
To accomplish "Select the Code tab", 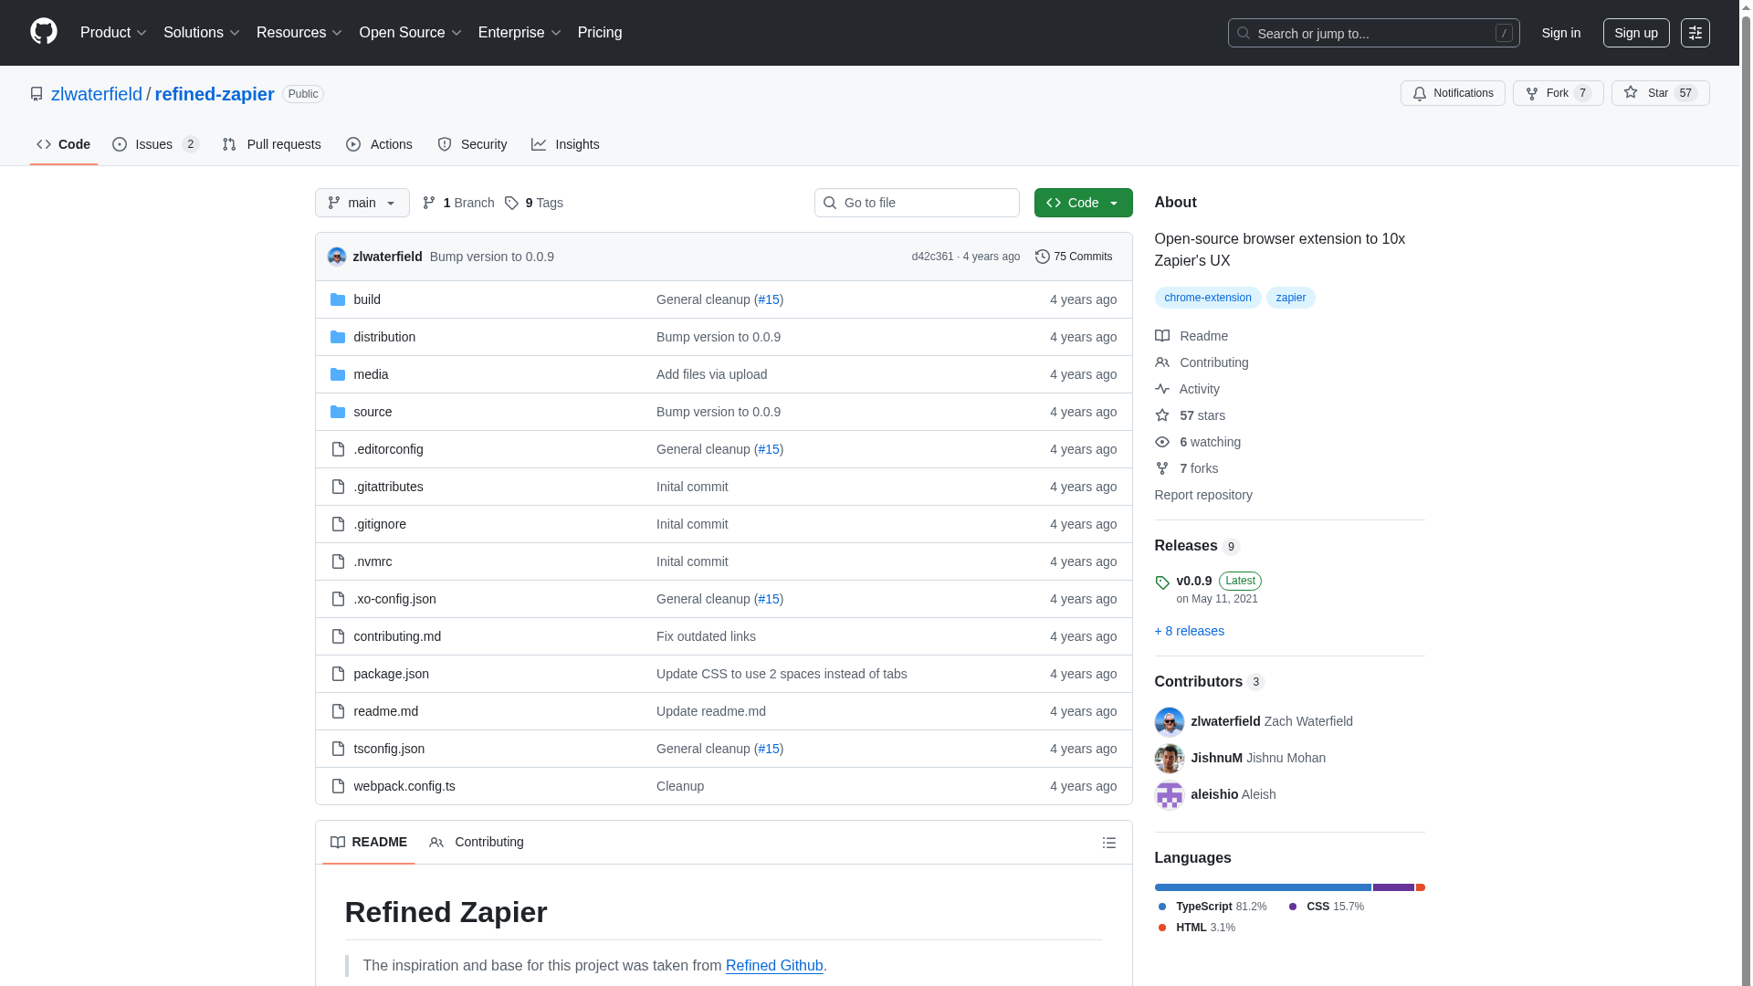I will tap(63, 144).
